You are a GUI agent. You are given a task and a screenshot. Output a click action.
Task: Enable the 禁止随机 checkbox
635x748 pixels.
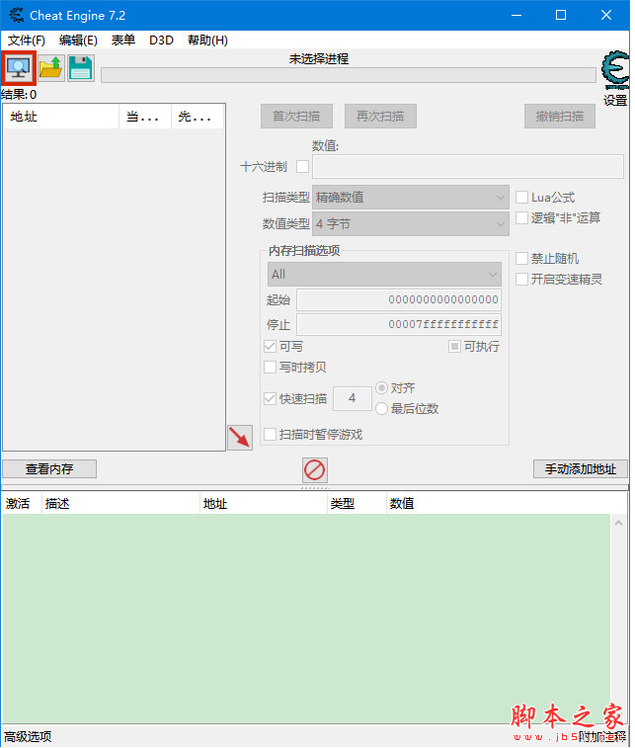point(522,259)
